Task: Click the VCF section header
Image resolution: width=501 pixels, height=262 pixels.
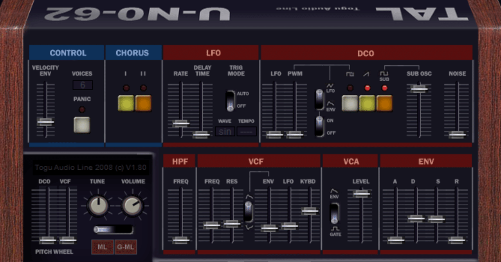Action: pos(259,161)
